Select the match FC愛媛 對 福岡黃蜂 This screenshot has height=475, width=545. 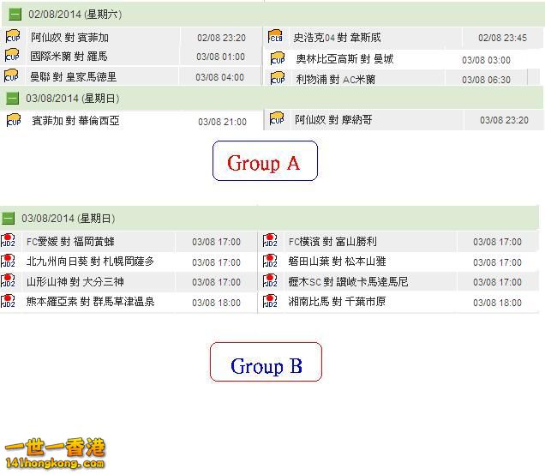point(70,241)
